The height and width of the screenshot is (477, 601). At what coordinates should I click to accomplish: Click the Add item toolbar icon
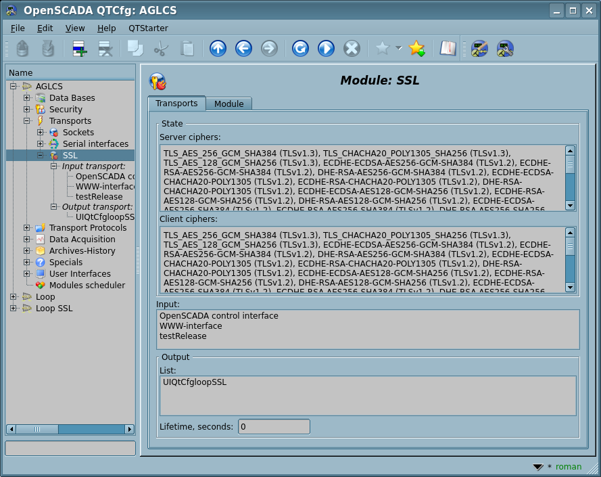(x=80, y=48)
